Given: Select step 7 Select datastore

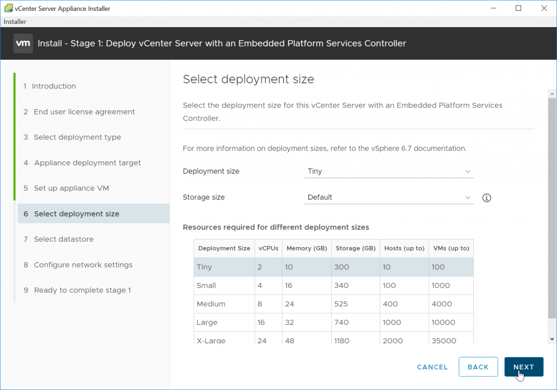Looking at the screenshot, I should (x=59, y=239).
